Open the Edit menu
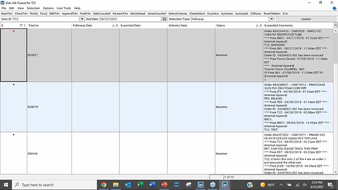Image resolution: width=338 pixels, height=190 pixels. point(12,8)
